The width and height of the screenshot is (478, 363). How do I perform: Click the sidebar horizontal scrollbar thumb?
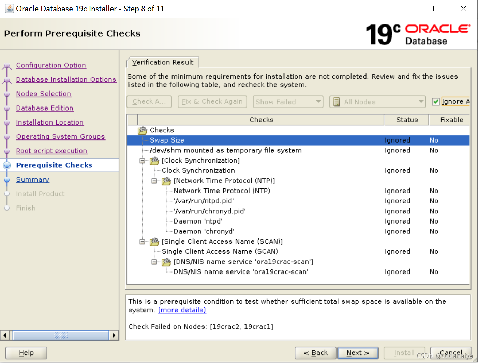(x=61, y=335)
